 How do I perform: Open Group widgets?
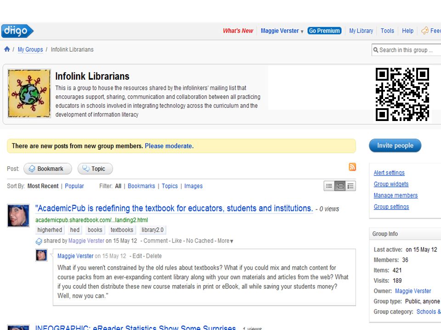pyautogui.click(x=391, y=184)
